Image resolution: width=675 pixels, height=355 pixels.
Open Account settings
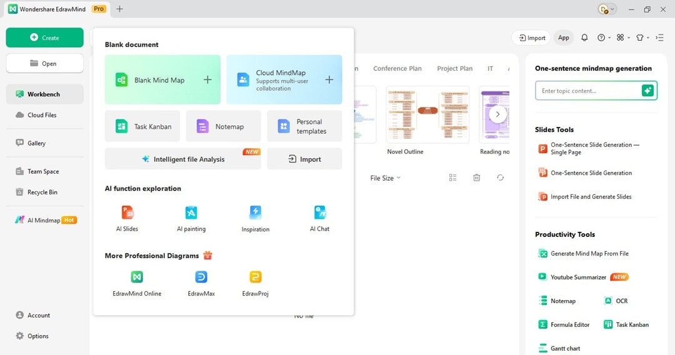(32, 315)
